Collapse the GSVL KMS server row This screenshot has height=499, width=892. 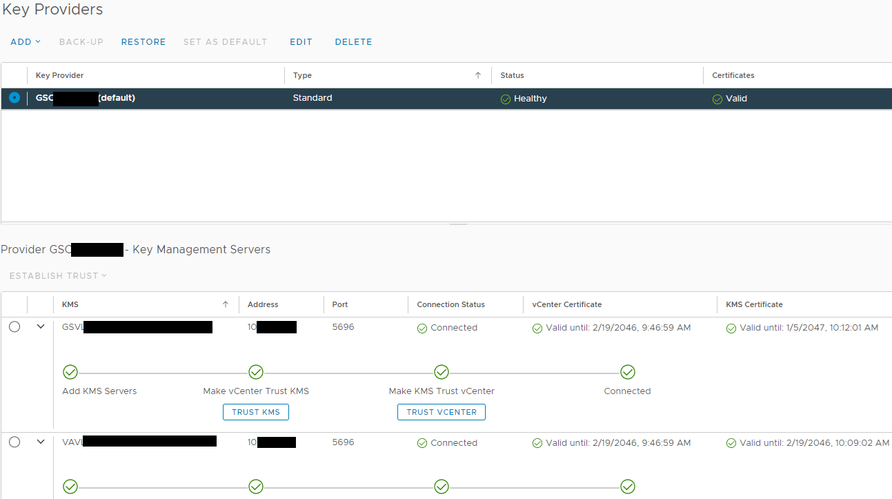[41, 326]
